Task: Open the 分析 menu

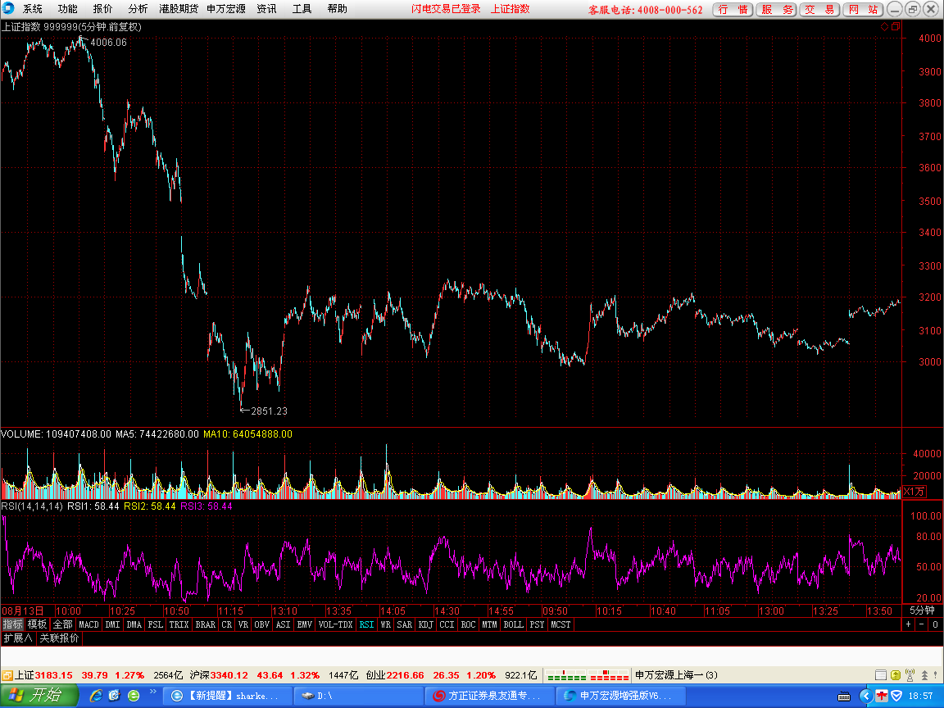Action: click(138, 9)
